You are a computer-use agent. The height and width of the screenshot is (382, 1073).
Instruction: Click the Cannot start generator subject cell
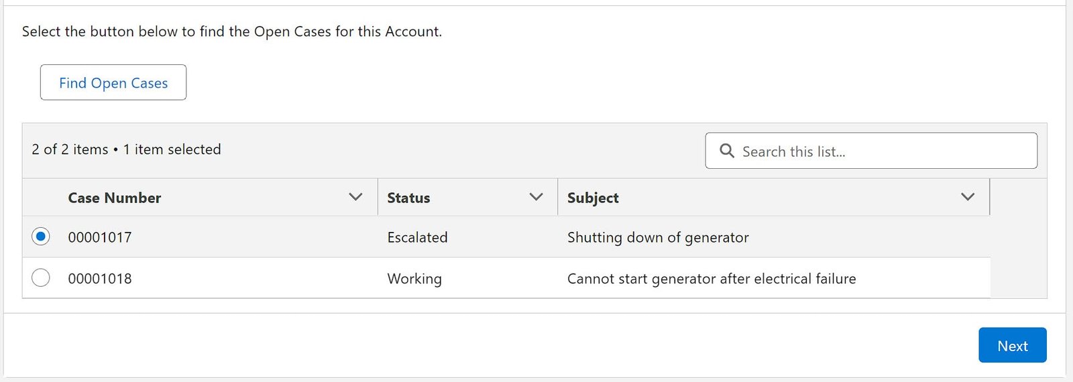pyautogui.click(x=712, y=279)
